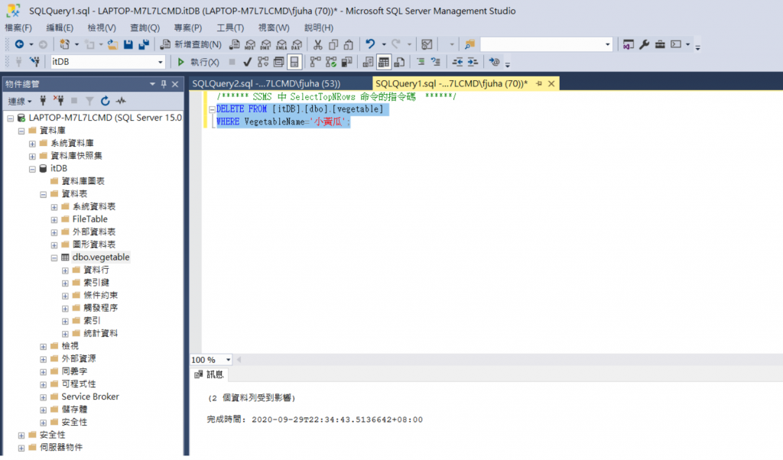
Task: Click the MDX query icon
Action: pos(250,45)
